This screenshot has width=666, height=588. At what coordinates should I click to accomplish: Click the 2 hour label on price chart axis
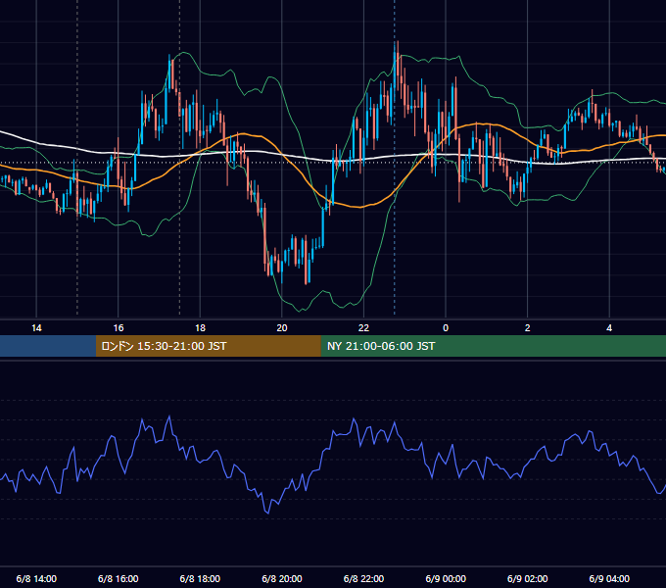(527, 328)
